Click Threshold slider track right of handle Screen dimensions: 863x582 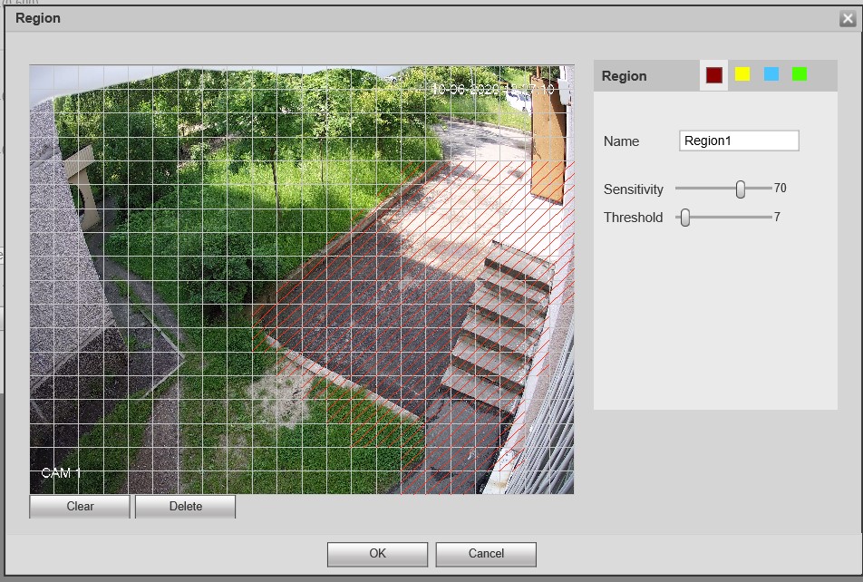click(x=730, y=218)
